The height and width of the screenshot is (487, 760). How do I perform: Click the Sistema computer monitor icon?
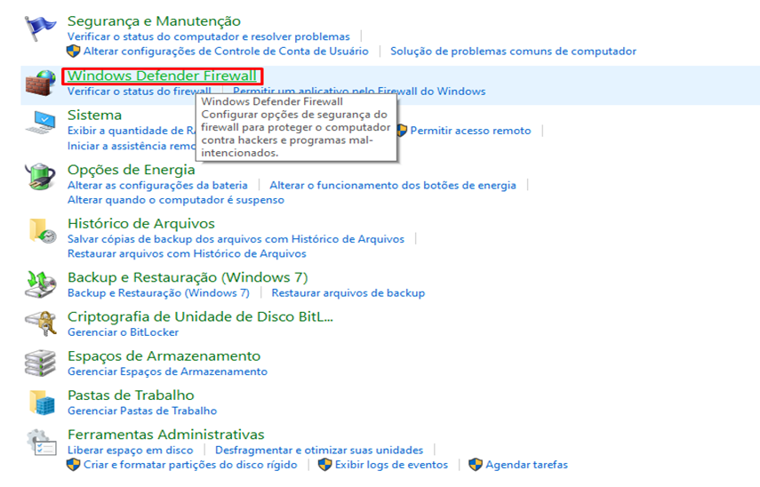click(41, 123)
